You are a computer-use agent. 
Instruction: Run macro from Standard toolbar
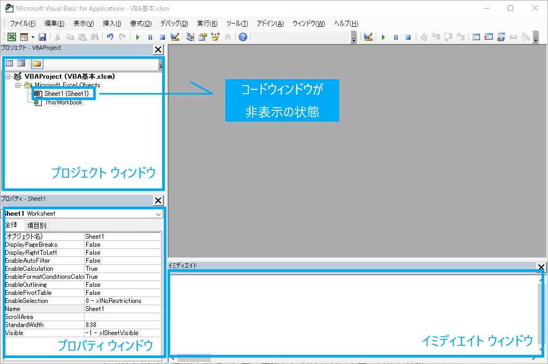tap(138, 37)
